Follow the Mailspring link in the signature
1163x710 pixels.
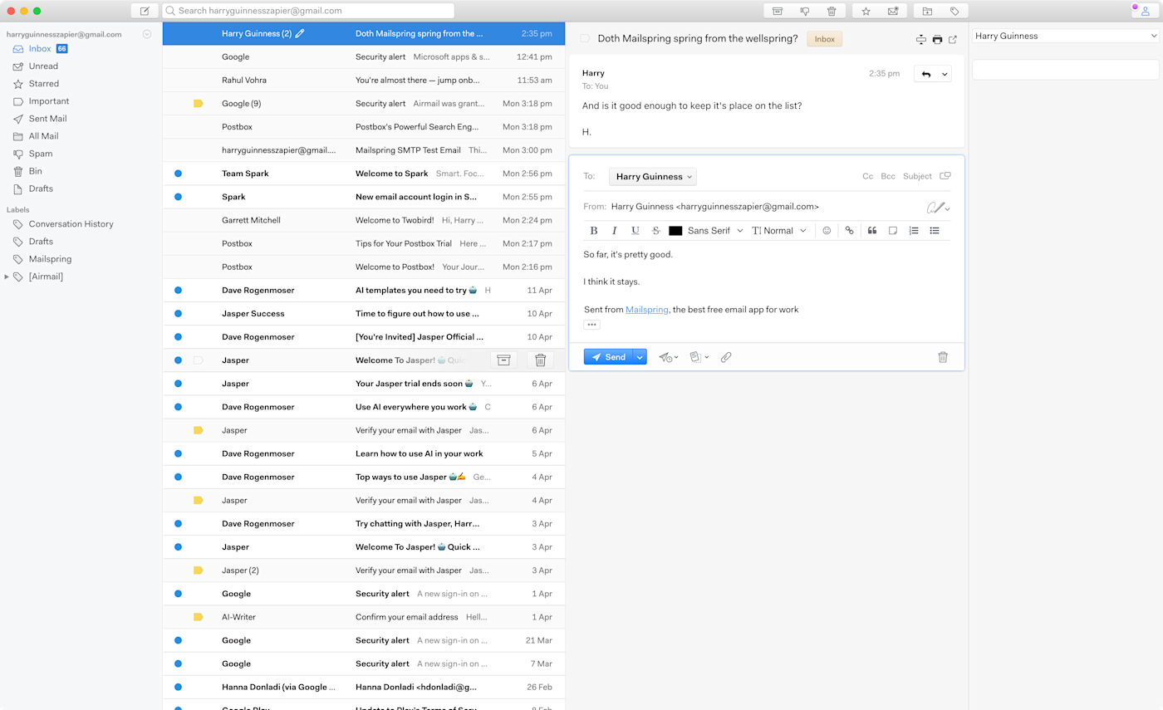(x=647, y=310)
